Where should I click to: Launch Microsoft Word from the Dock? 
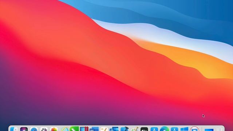pos(94,129)
